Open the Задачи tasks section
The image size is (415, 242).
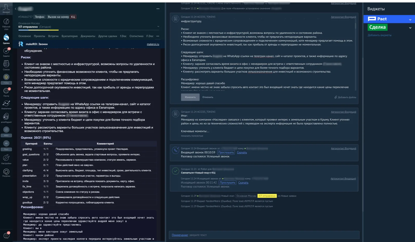click(x=6, y=52)
